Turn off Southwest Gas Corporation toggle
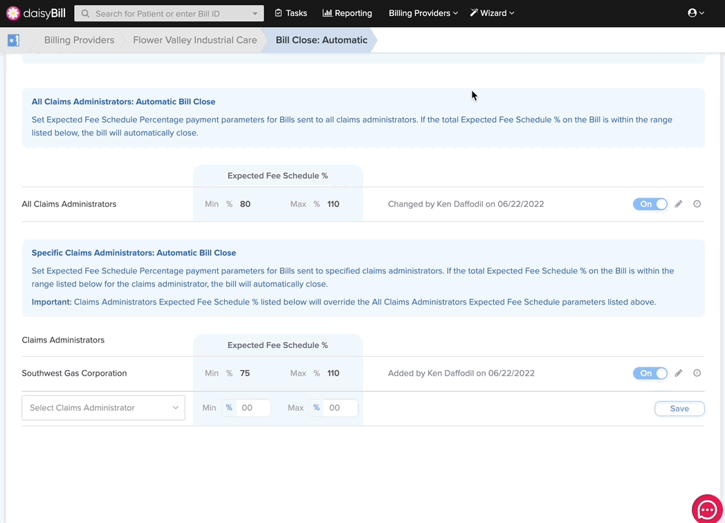The width and height of the screenshot is (725, 523). (650, 373)
